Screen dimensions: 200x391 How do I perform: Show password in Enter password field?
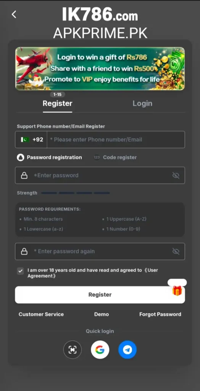(x=176, y=176)
